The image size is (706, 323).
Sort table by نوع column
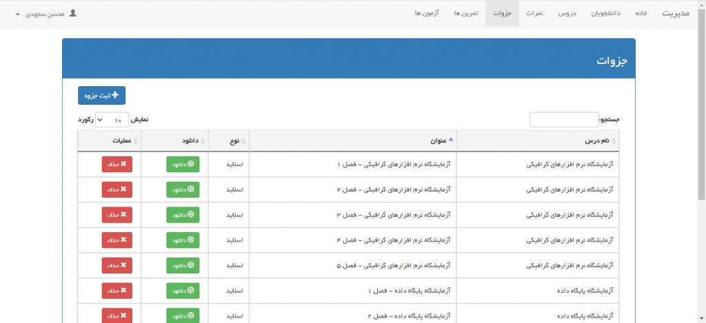229,141
